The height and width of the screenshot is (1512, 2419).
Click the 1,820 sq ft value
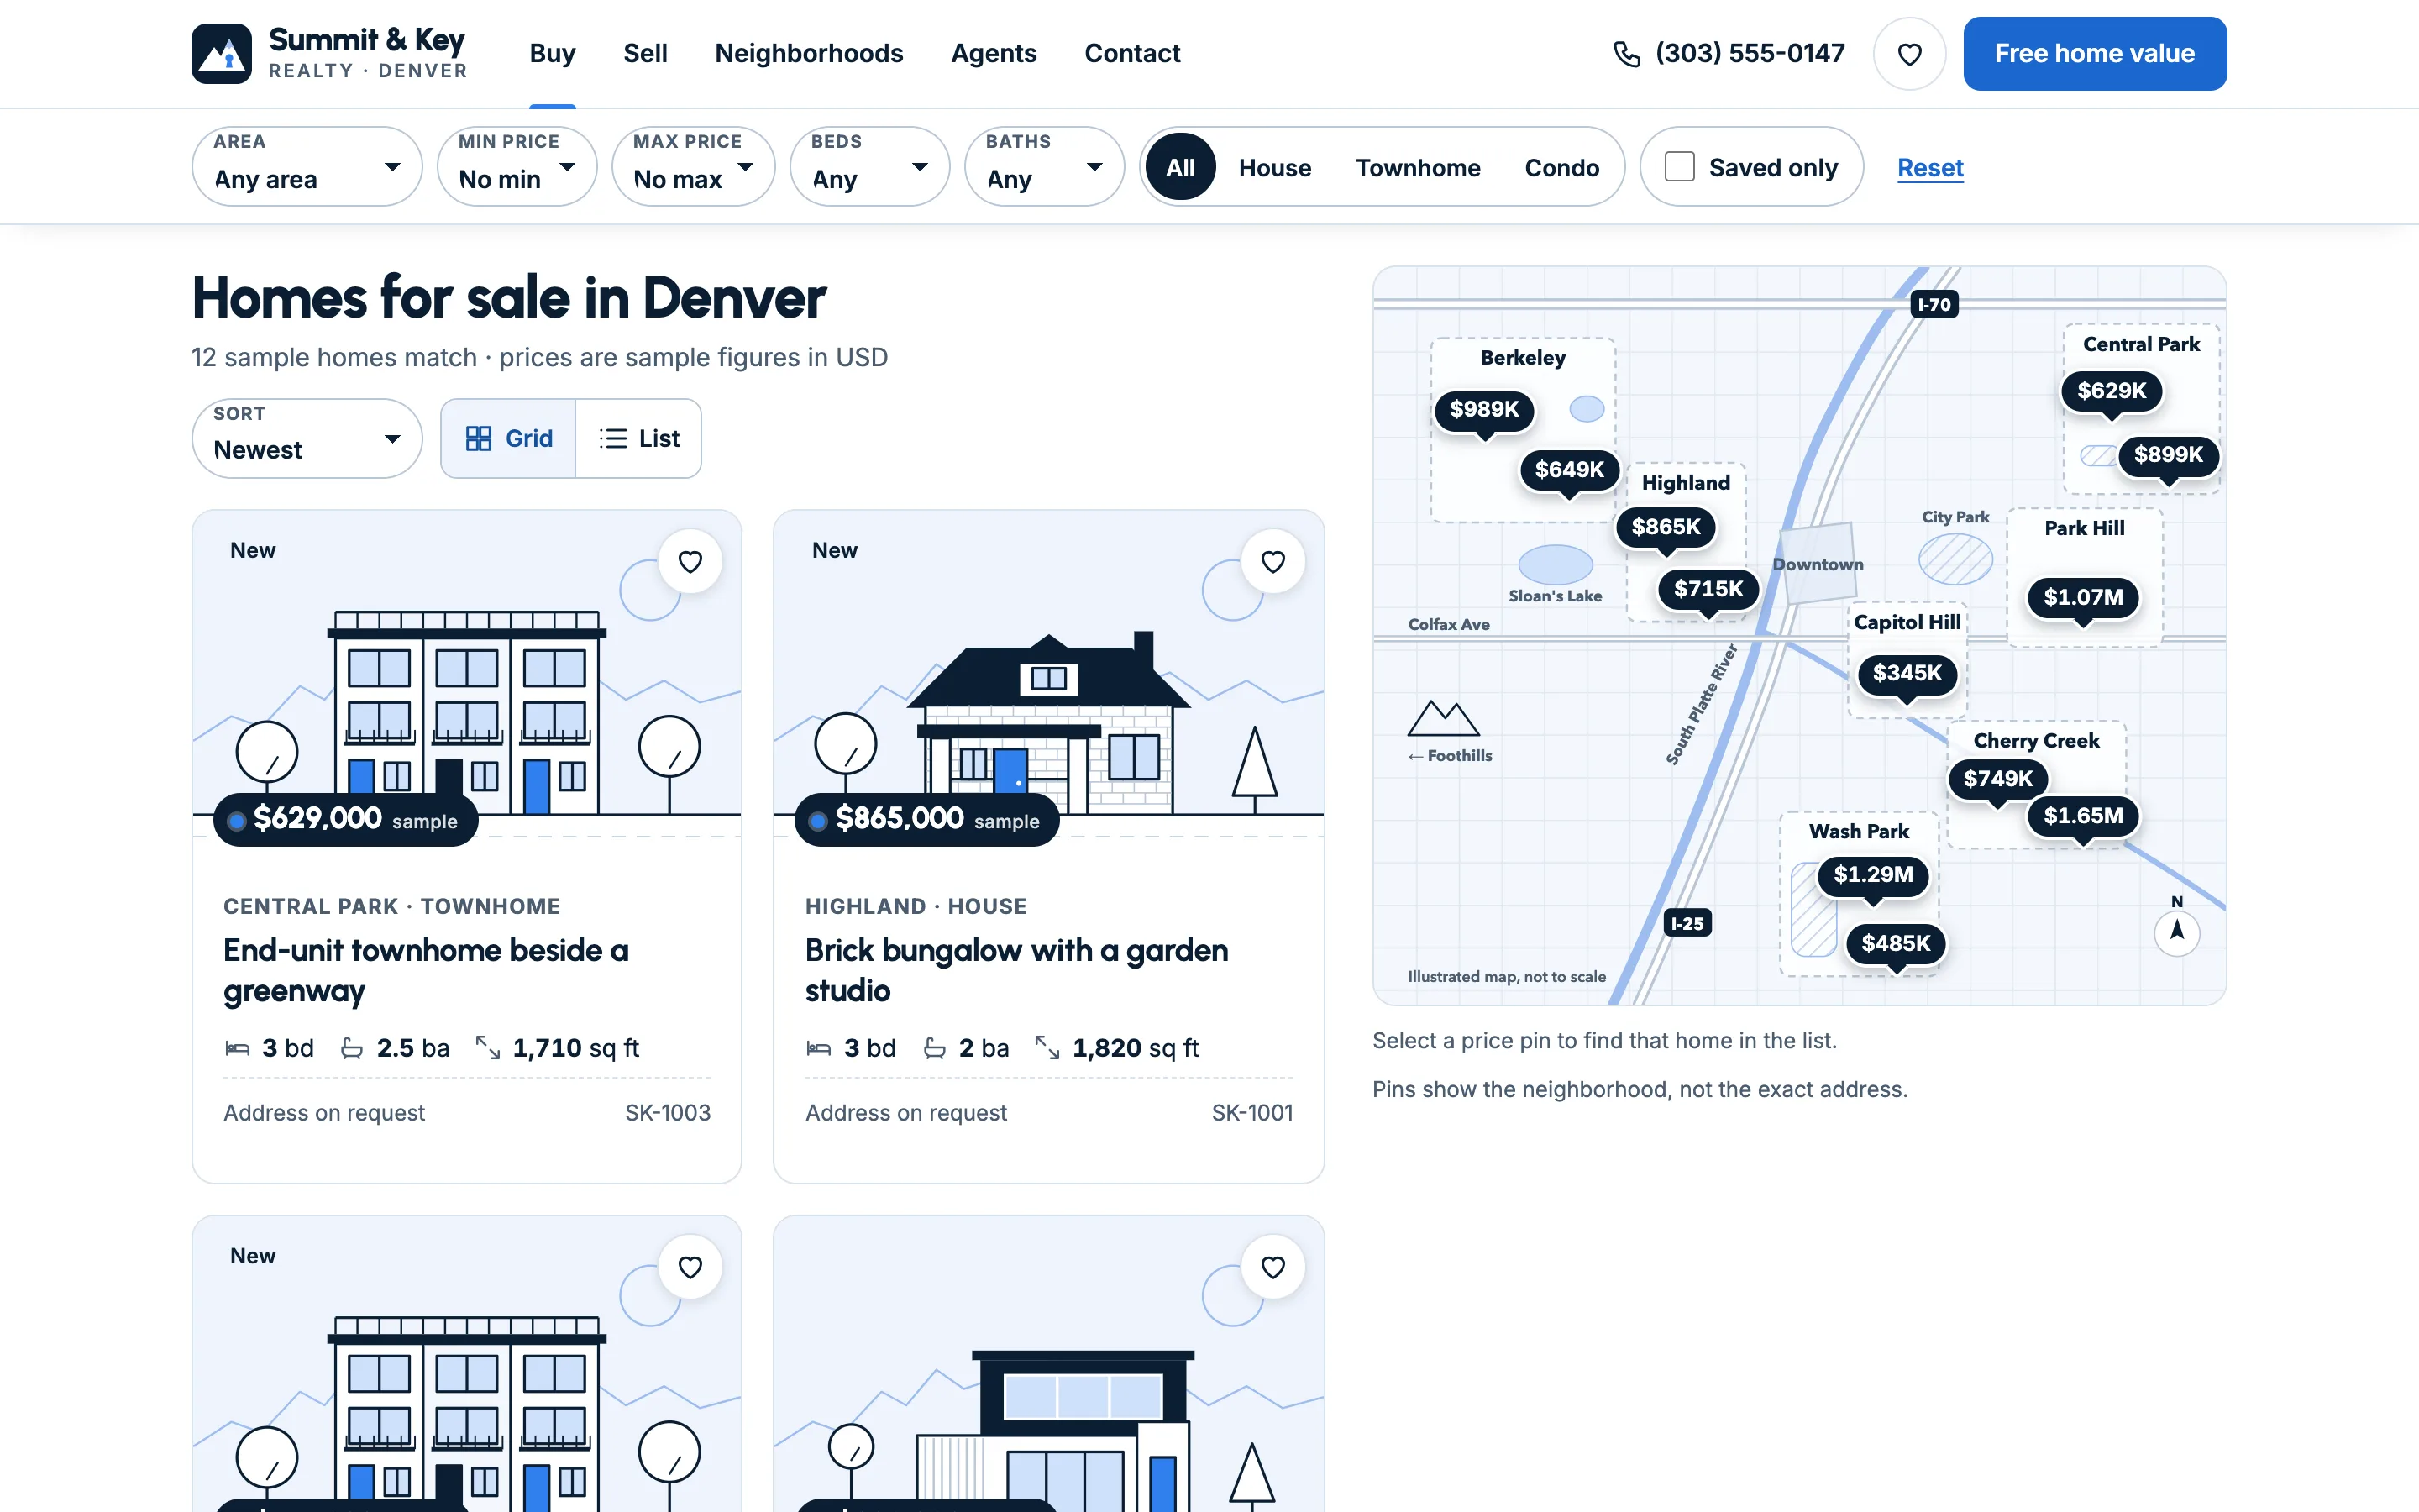[x=1135, y=1048]
